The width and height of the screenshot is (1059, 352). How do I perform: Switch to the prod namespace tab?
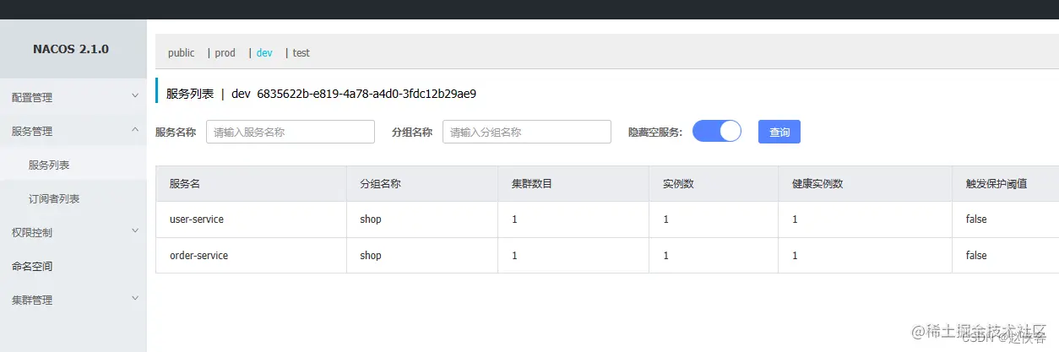[x=225, y=52]
